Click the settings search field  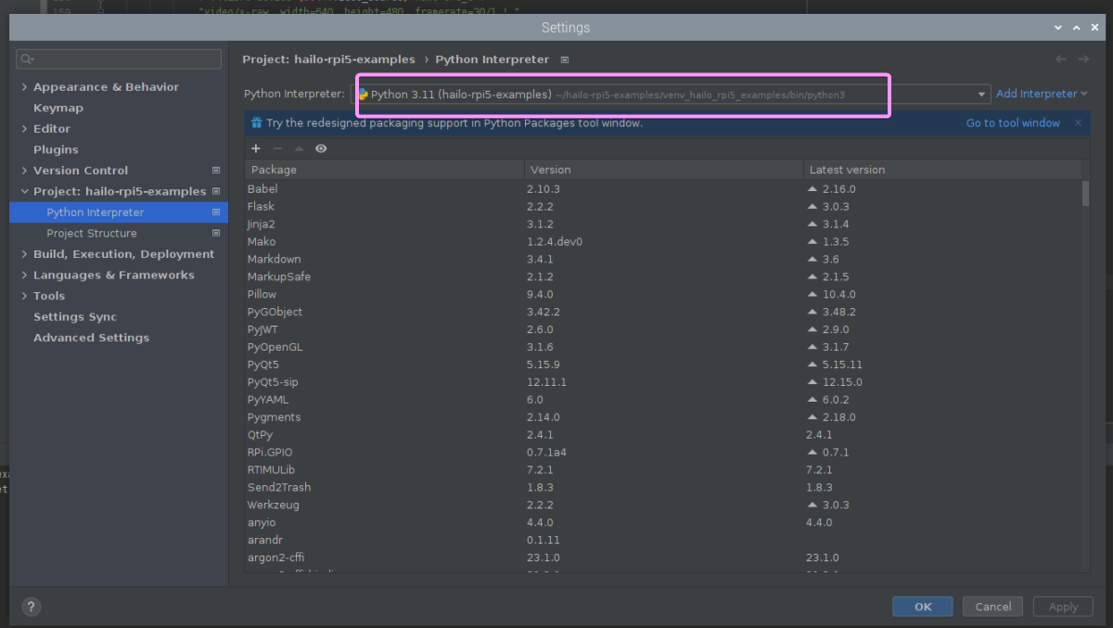(119, 59)
